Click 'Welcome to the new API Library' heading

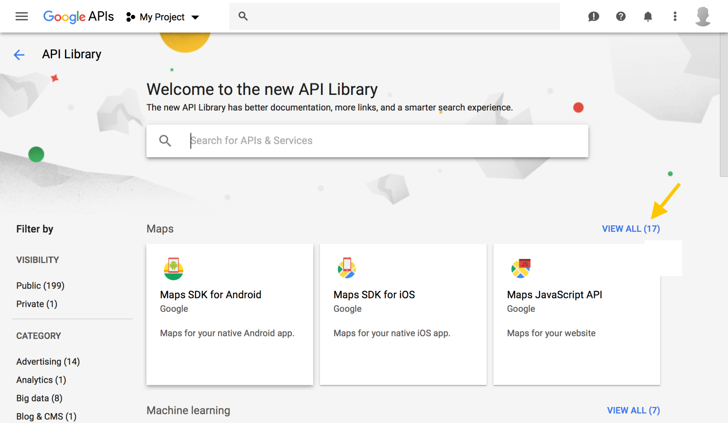(x=262, y=89)
